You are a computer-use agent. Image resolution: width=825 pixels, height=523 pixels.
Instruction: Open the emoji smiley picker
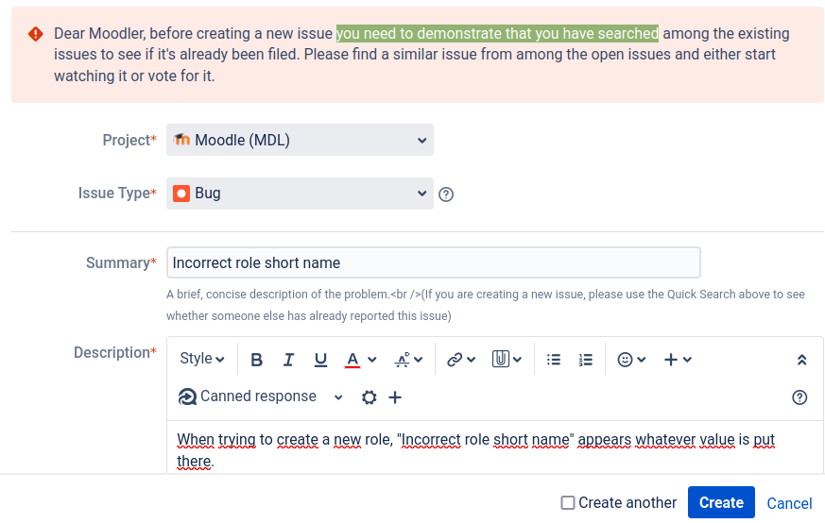(631, 360)
